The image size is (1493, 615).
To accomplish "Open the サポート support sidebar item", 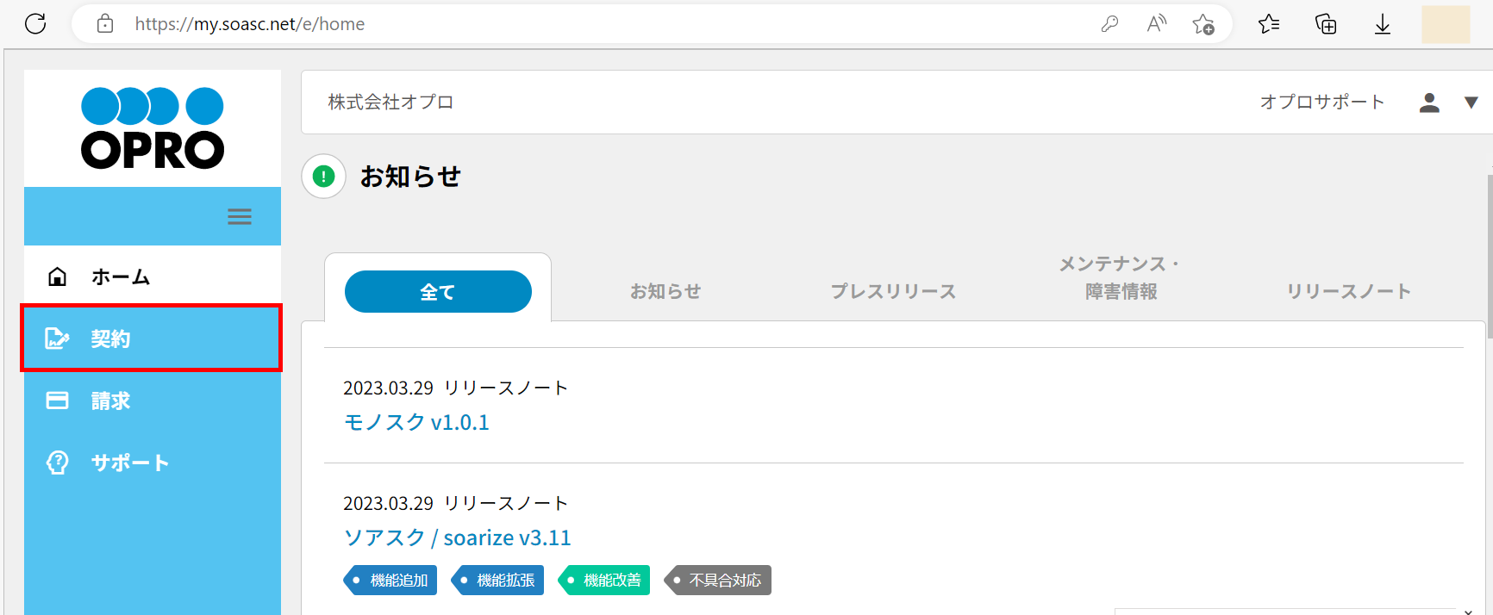I will click(x=129, y=463).
